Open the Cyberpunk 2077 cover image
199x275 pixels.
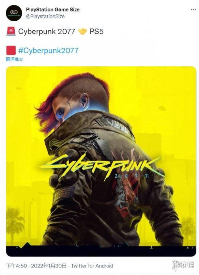[101, 161]
